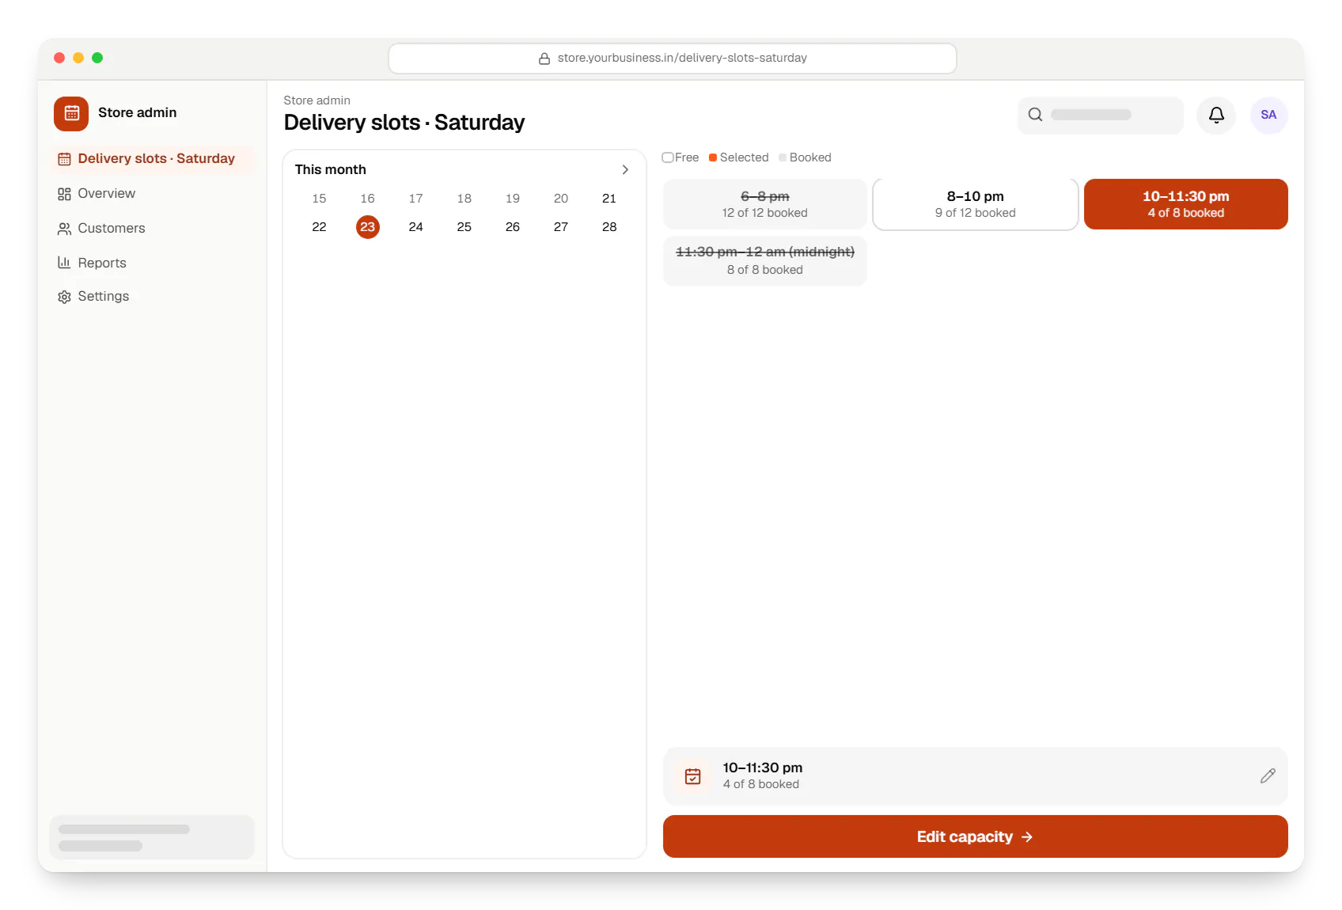Image resolution: width=1342 pixels, height=910 pixels.
Task: Click the 11:30 pm–12 am midnight slot
Action: (764, 261)
